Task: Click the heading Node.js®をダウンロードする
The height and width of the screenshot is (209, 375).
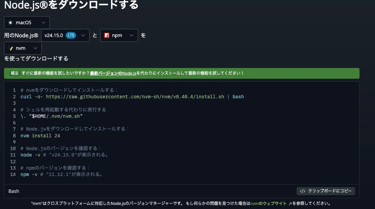Action: click(x=71, y=5)
